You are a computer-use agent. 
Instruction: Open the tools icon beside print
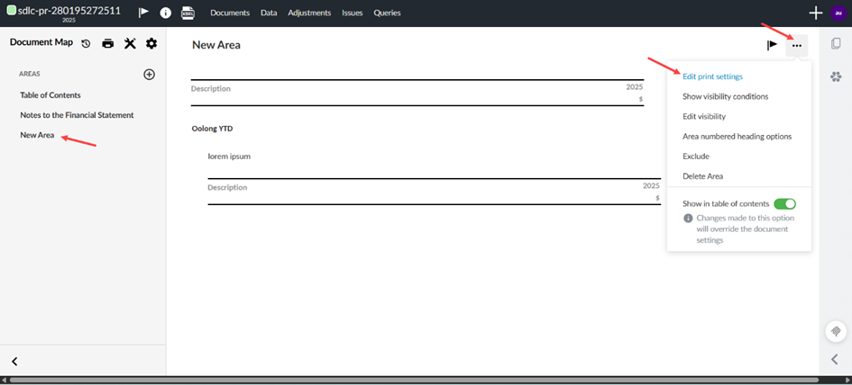pos(130,44)
